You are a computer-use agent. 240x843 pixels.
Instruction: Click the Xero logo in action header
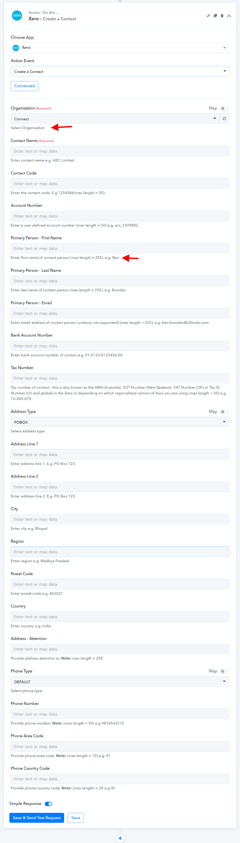coord(17,16)
